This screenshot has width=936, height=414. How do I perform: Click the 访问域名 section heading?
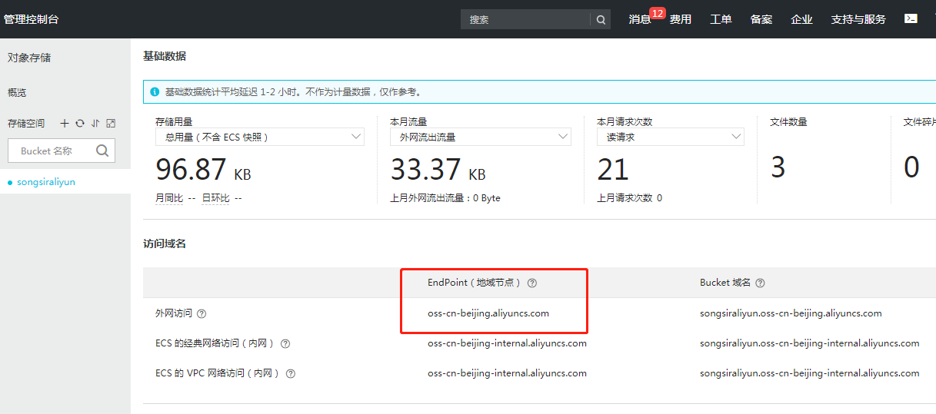(164, 243)
